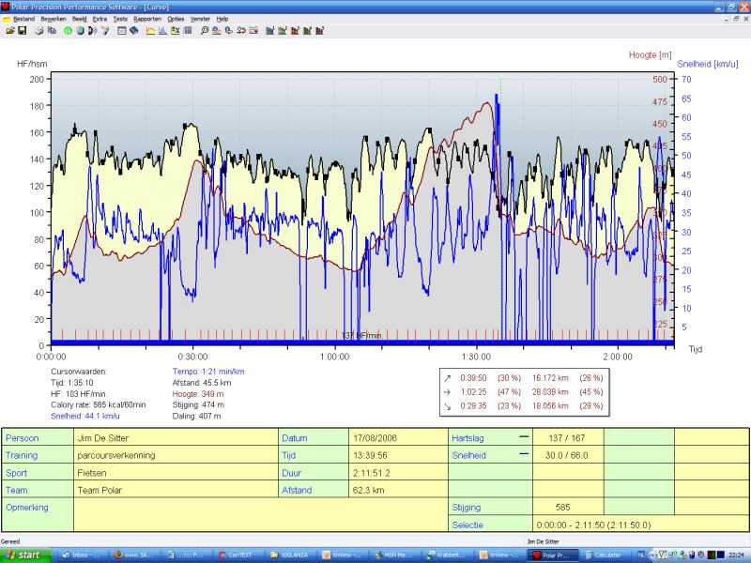Viewport: 751px width, 563px height.
Task: Open the Opties menu
Action: pos(176,19)
